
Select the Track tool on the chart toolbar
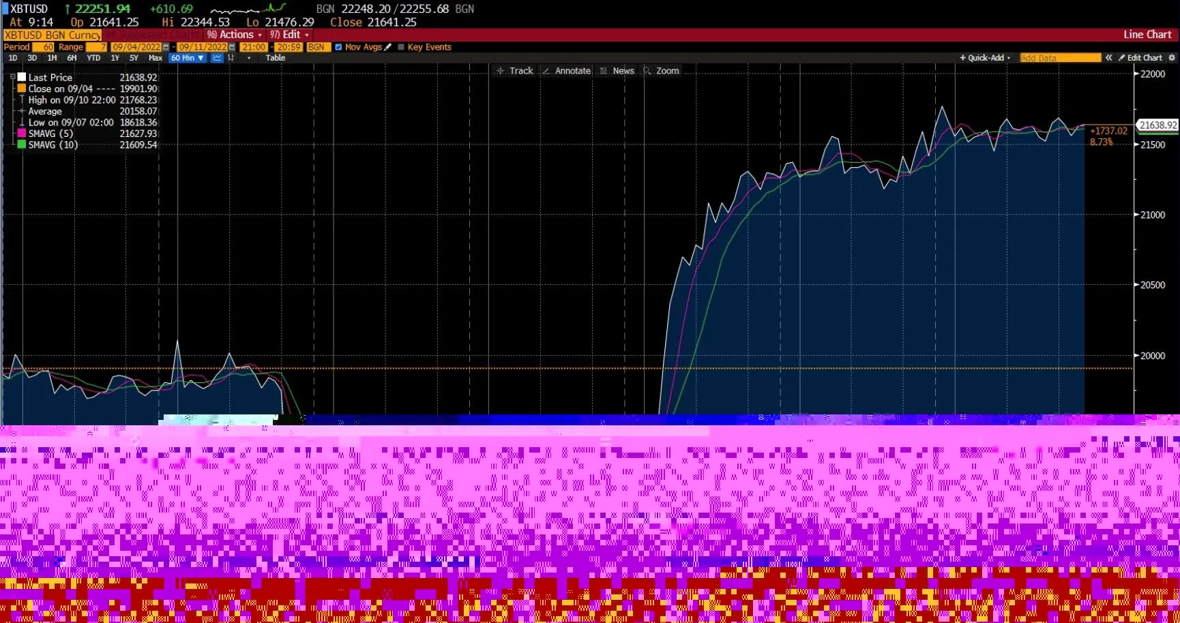(516, 70)
